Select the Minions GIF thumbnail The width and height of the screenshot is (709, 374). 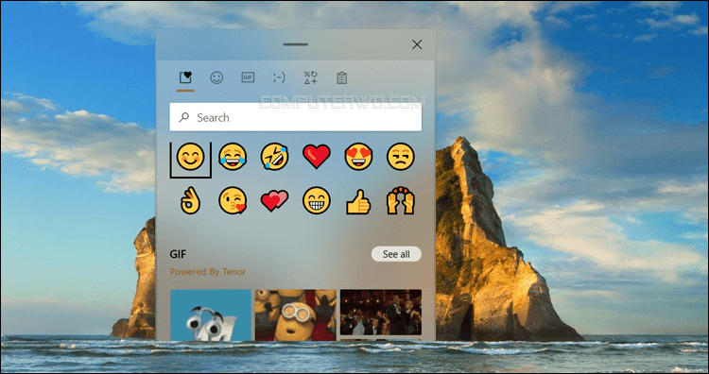296,314
